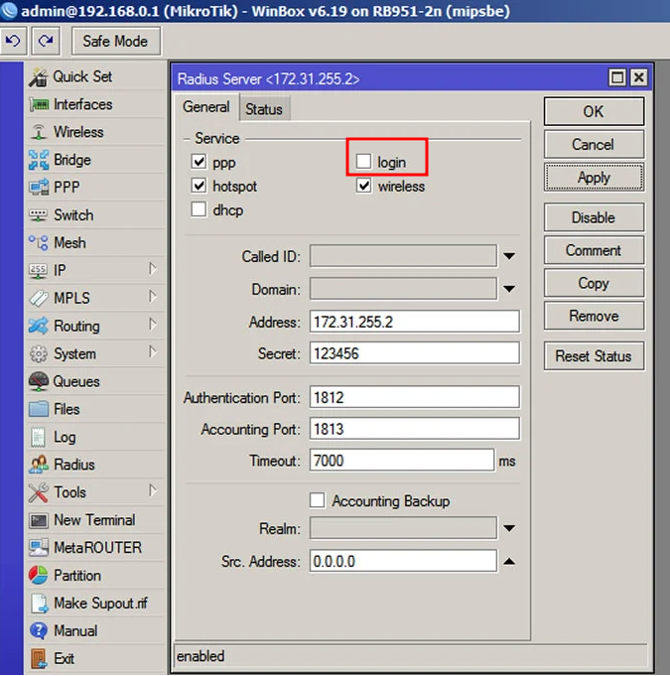The width and height of the screenshot is (670, 676).
Task: Open the Queues icon
Action: pos(39,381)
